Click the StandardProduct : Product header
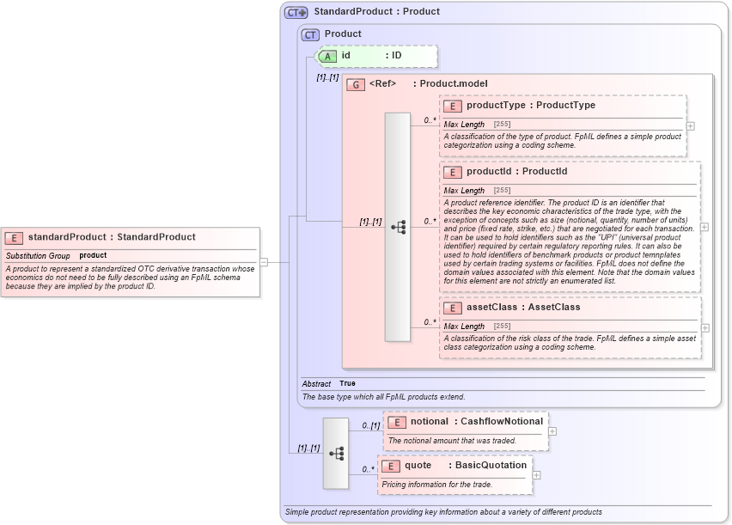 (376, 12)
